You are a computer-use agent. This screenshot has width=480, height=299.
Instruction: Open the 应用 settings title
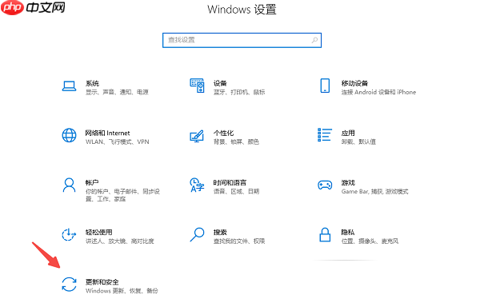coord(348,134)
